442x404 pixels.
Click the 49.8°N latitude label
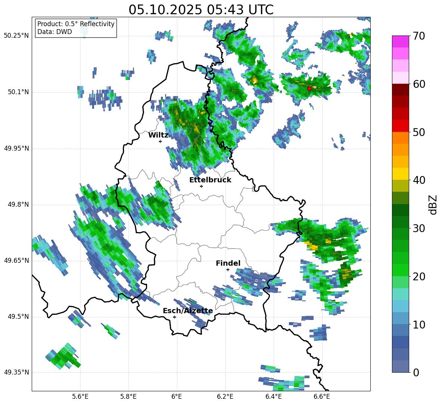pyautogui.click(x=19, y=204)
